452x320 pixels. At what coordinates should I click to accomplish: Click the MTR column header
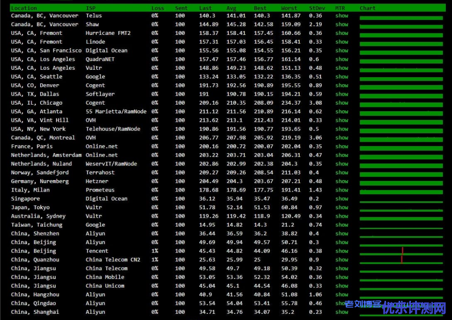[x=340, y=8]
